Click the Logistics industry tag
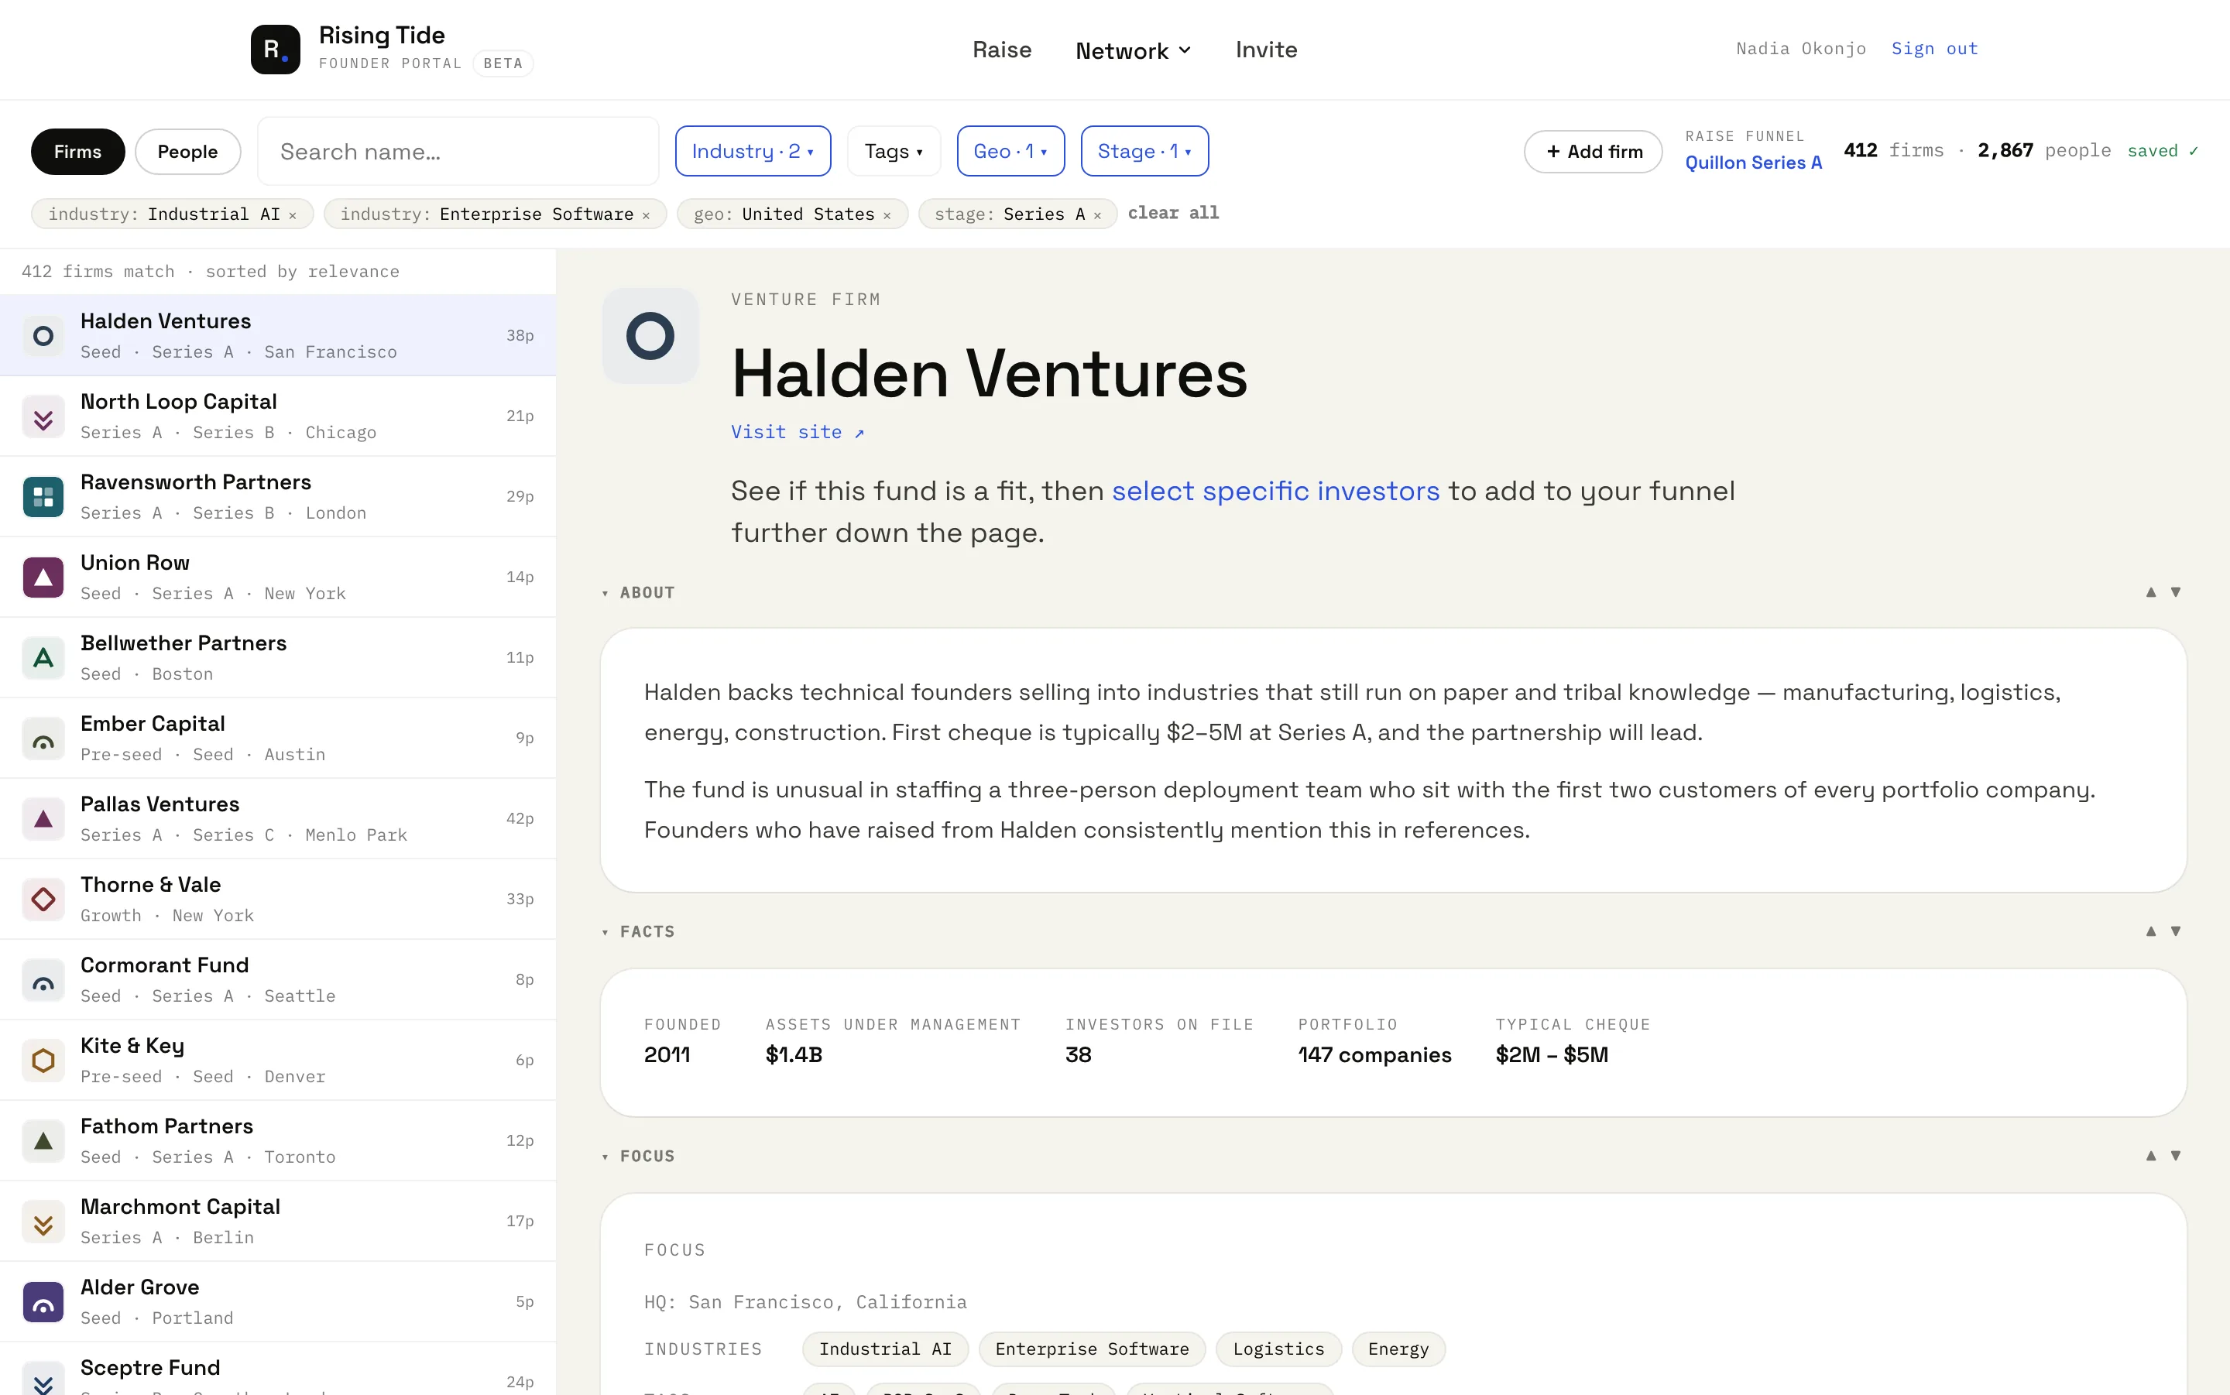The height and width of the screenshot is (1395, 2230). click(x=1278, y=1349)
